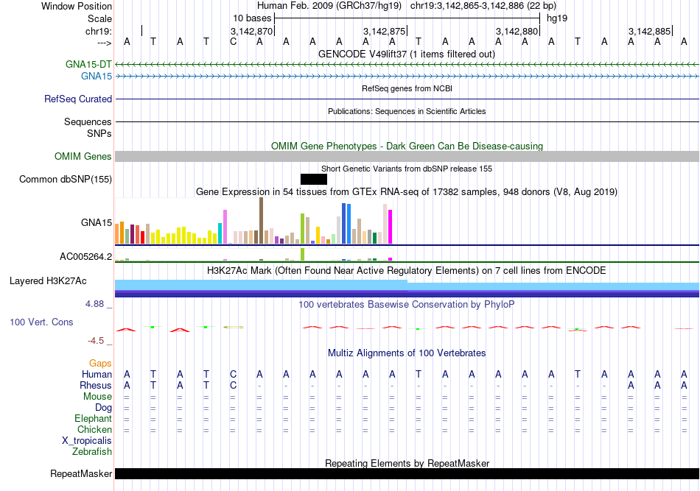Select the Elephant alignment row label

coord(94,418)
